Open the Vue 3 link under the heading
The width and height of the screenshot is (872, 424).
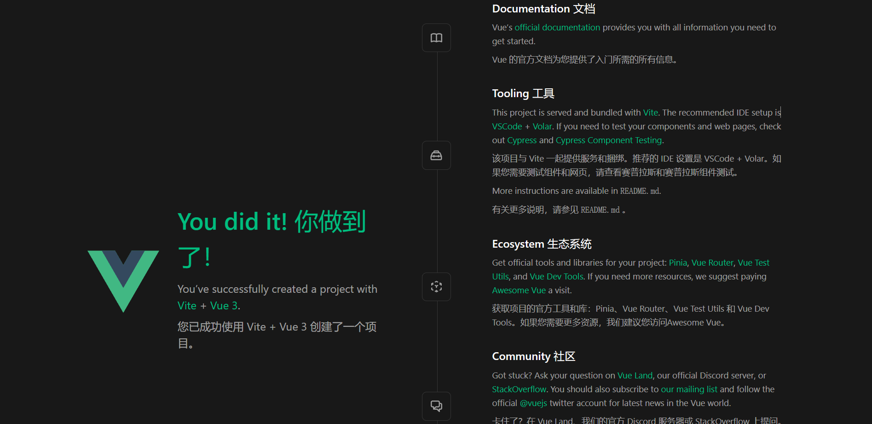(224, 306)
